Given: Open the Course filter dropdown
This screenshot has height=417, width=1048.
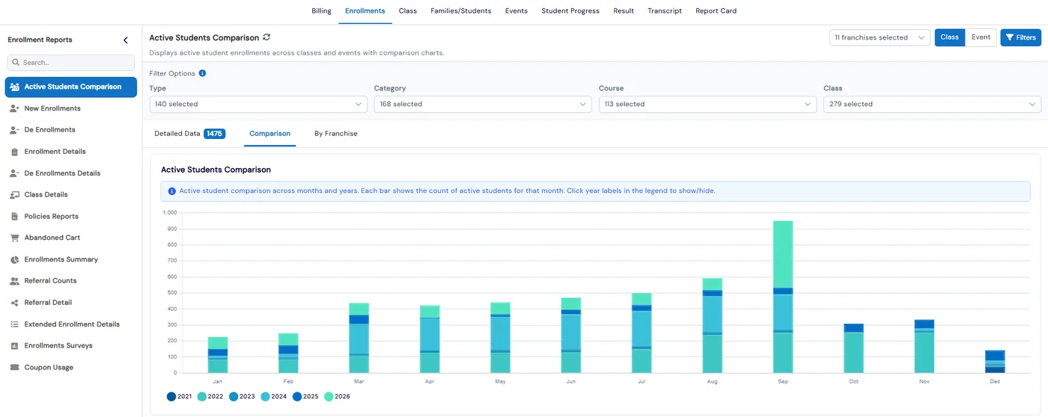Looking at the screenshot, I should coord(707,105).
